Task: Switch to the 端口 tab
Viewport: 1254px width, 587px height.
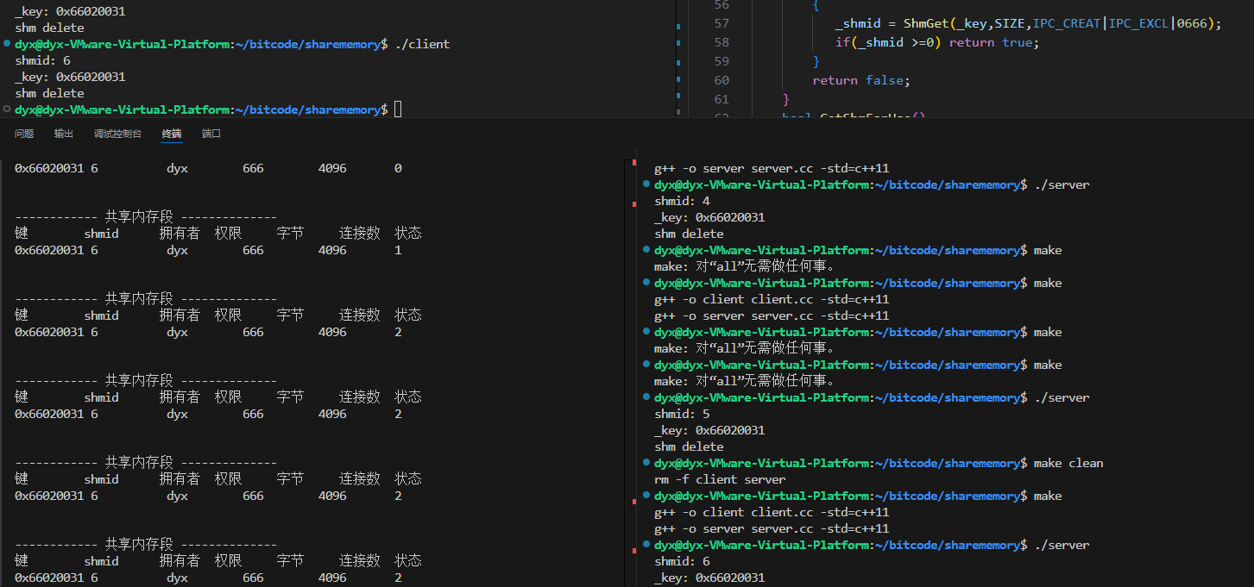Action: pos(211,134)
